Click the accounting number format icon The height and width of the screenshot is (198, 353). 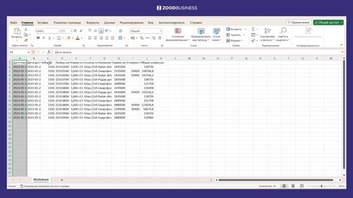pos(133,38)
